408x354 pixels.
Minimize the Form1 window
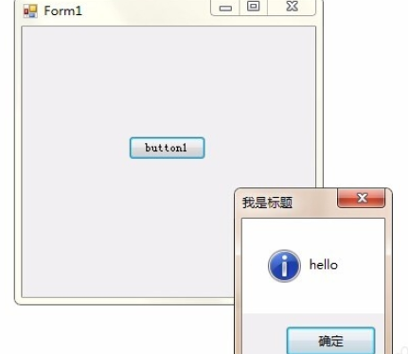click(225, 8)
